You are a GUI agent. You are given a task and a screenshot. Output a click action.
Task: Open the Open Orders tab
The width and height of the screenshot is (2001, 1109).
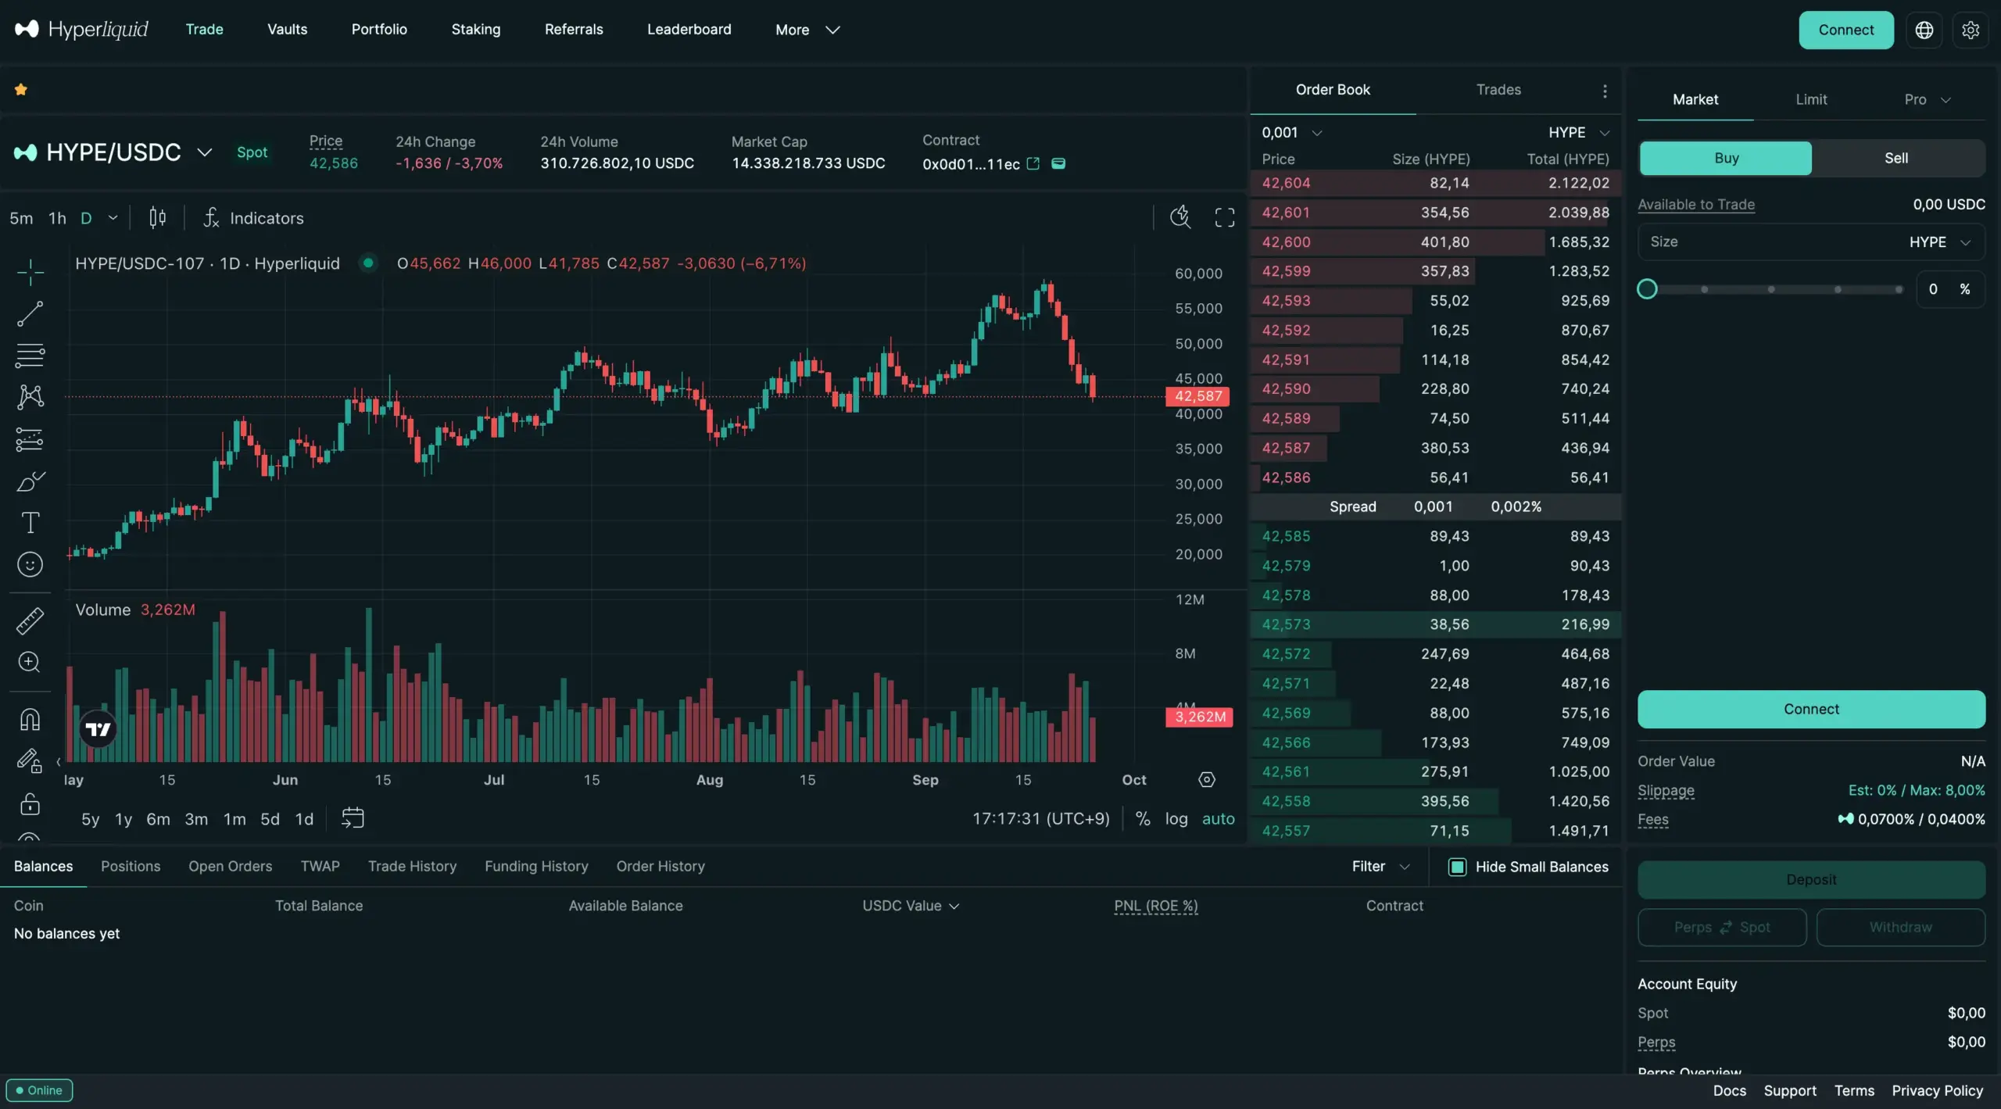coord(230,866)
